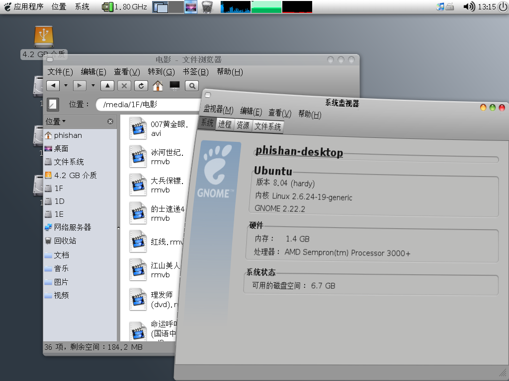Image resolution: width=509 pixels, height=381 pixels.
Task: Expand the 位置 side pane selector
Action: pos(56,122)
